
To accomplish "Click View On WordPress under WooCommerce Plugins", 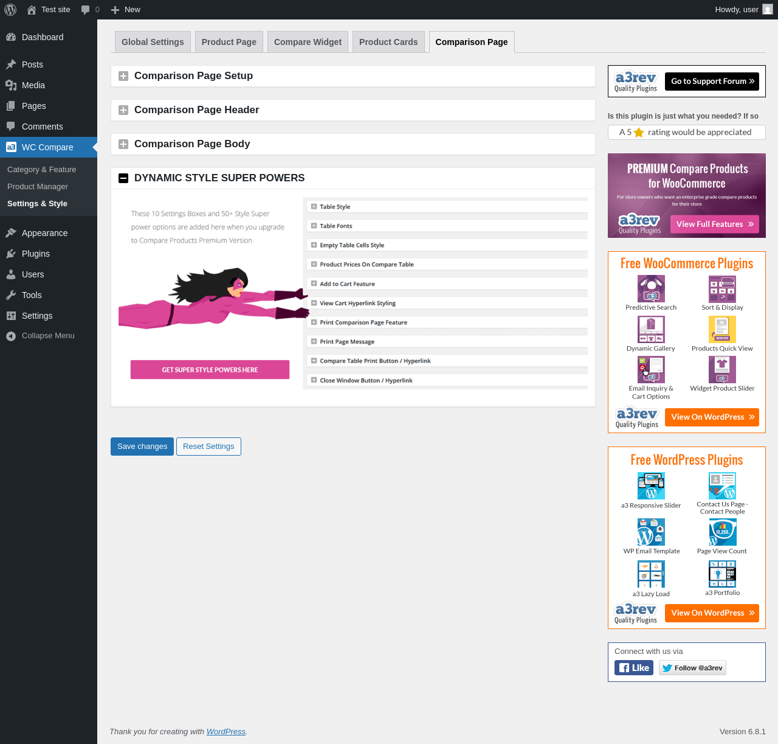I will [712, 417].
